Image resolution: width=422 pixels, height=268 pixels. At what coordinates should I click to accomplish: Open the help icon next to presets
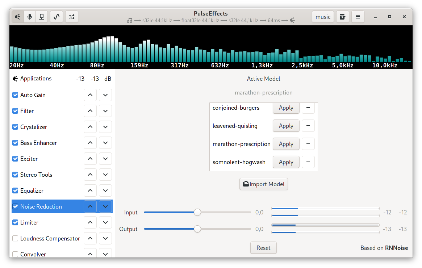(x=342, y=17)
